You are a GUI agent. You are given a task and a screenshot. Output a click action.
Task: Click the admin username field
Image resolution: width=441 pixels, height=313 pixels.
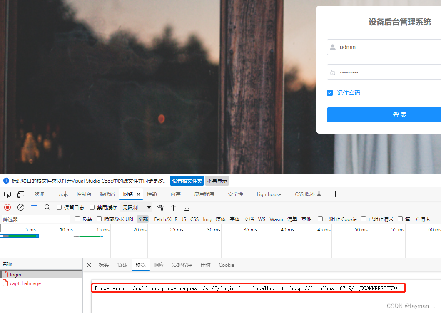(384, 47)
